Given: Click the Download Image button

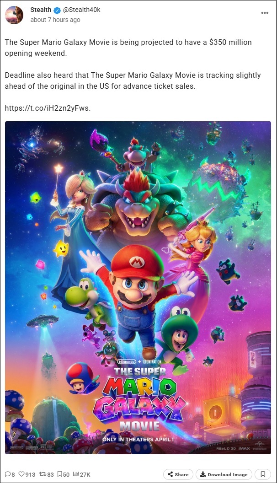Looking at the screenshot, I should coord(224,474).
